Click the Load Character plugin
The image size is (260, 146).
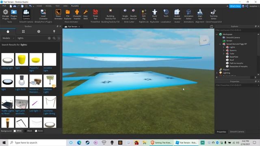(43, 15)
